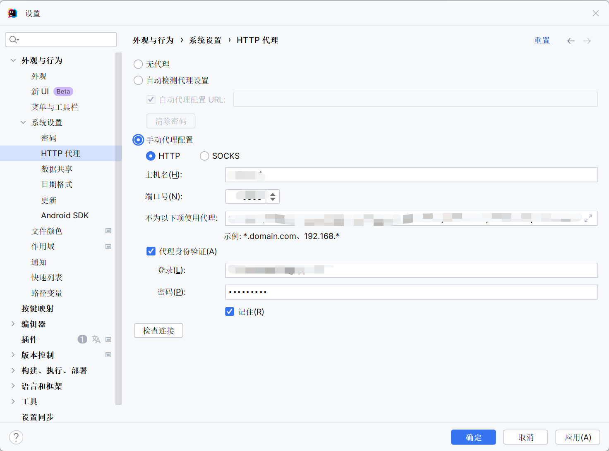Focus the 端口号 number field
This screenshot has width=609, height=451.
coord(246,196)
